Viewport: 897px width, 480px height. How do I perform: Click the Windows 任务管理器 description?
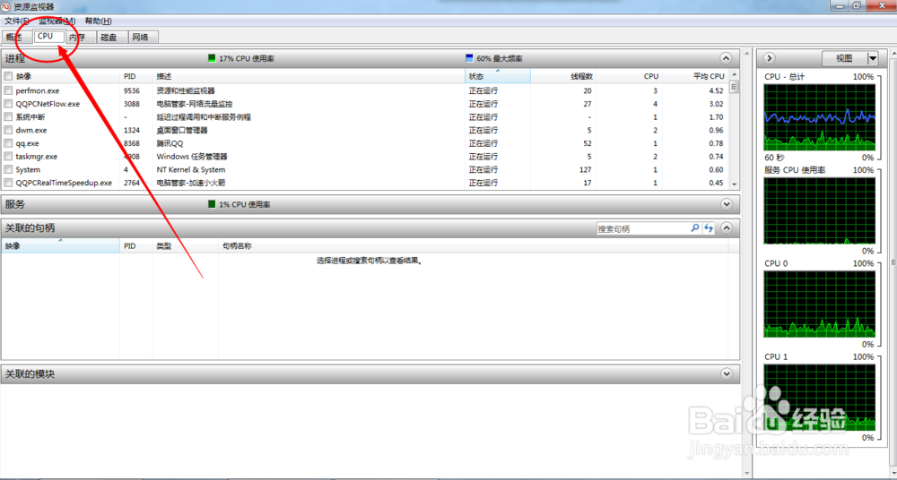(x=192, y=157)
